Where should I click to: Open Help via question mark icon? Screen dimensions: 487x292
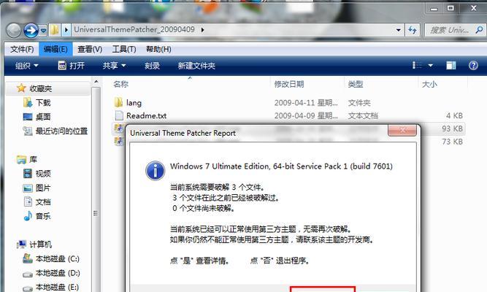click(x=473, y=65)
